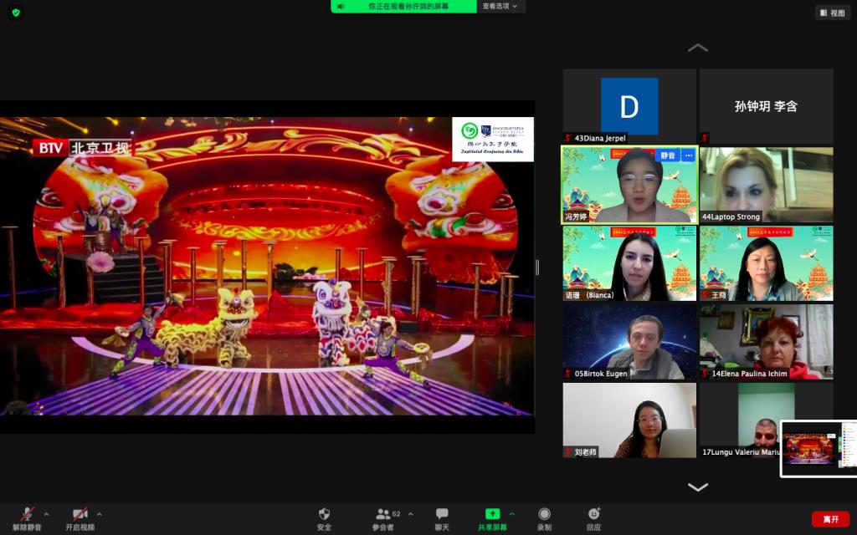Screen dimensions: 857x535
Task: Open more options on 冯芳婷's video tile
Action: [688, 155]
